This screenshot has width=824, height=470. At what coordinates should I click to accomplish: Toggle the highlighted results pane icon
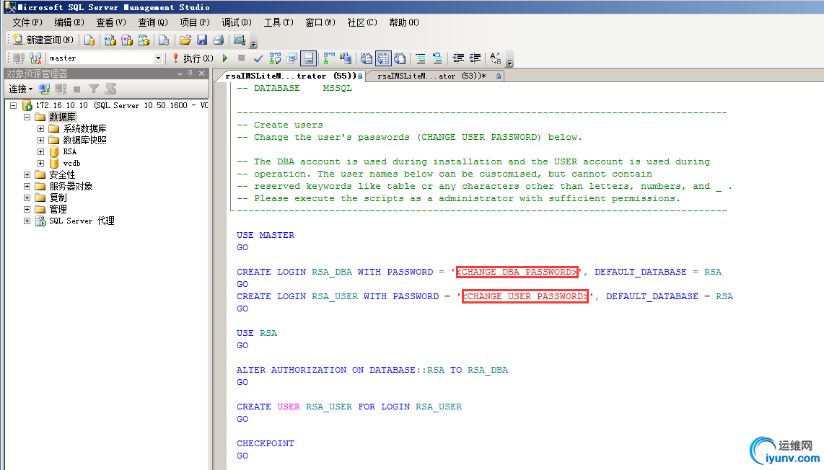(x=309, y=58)
